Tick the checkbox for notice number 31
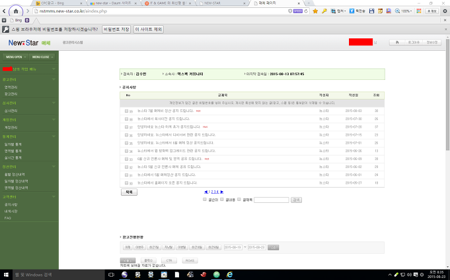This screenshot has height=280, width=450. [126, 175]
